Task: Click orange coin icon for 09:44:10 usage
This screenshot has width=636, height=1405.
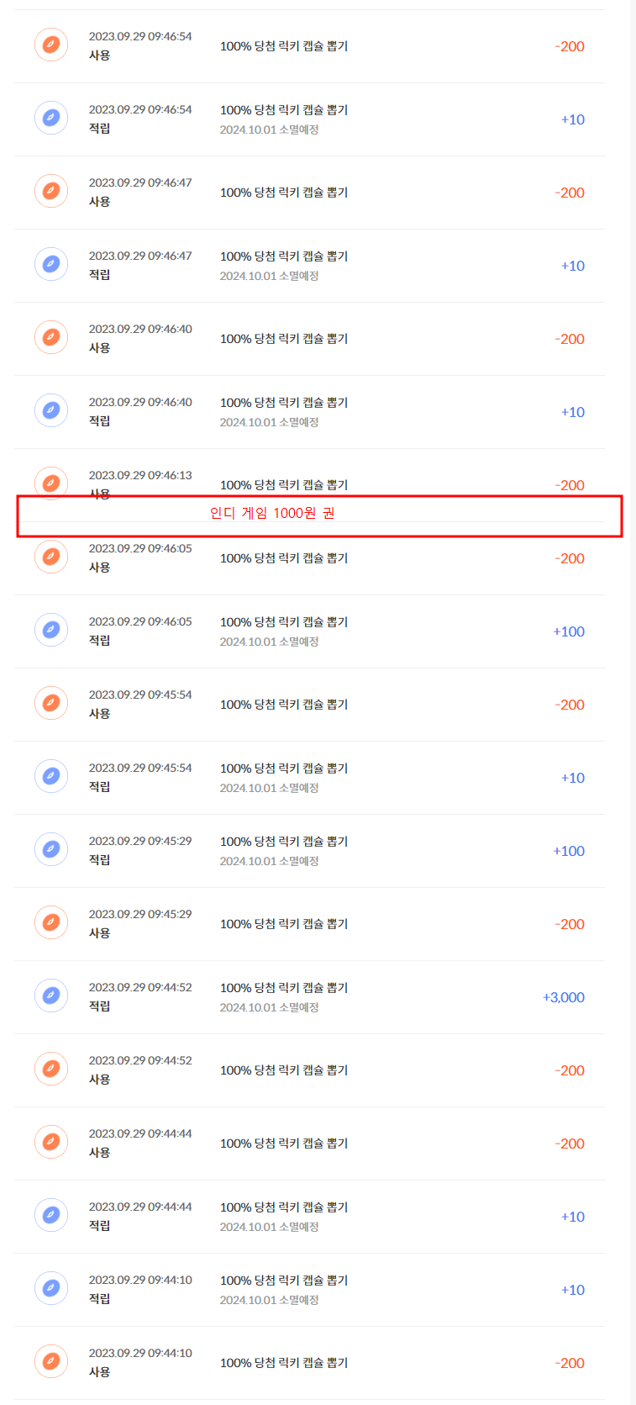Action: click(x=50, y=1362)
